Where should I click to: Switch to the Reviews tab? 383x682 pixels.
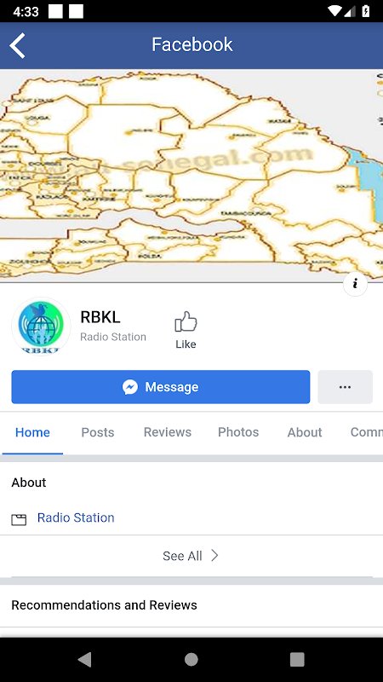click(x=168, y=432)
